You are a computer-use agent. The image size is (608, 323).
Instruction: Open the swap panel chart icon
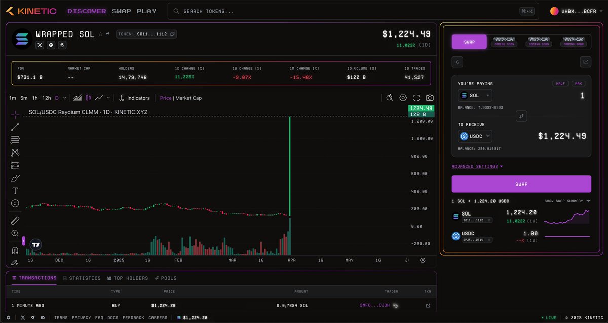pyautogui.click(x=585, y=62)
